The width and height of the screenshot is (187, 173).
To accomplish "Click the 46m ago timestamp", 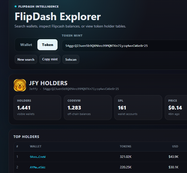I will point(174,114).
